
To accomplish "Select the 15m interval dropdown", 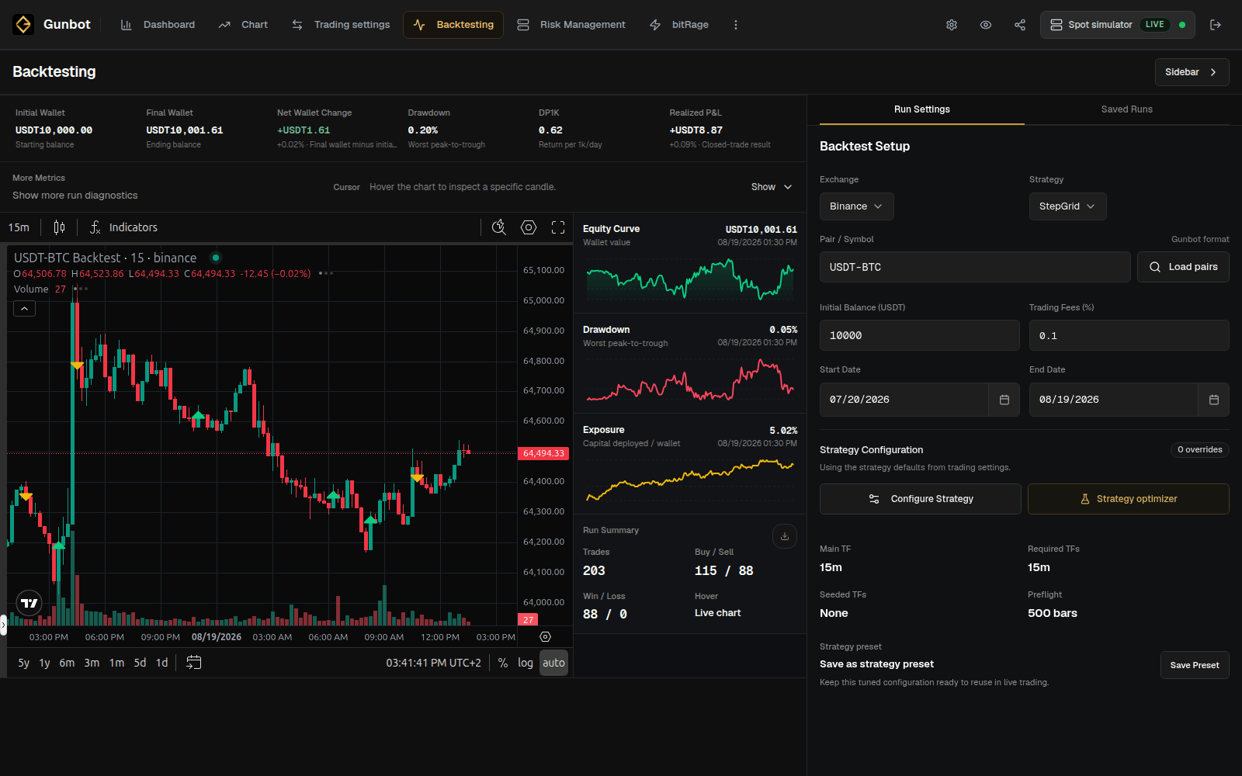I will (x=19, y=227).
